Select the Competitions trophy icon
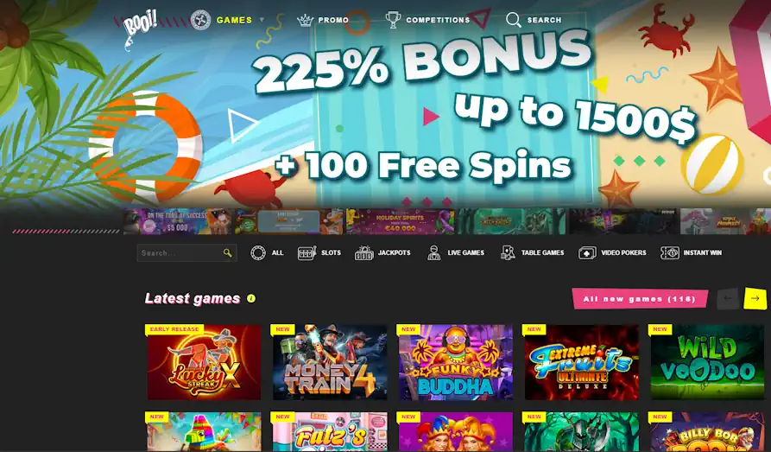 pyautogui.click(x=393, y=20)
